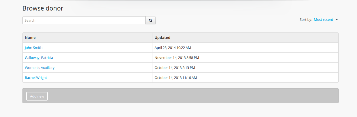Click the October 14, 2013 2:13 PM cell
Viewport: 357px width, 117px height.
175,68
